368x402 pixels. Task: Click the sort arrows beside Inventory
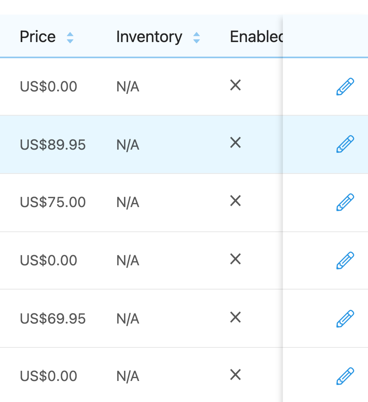point(197,38)
